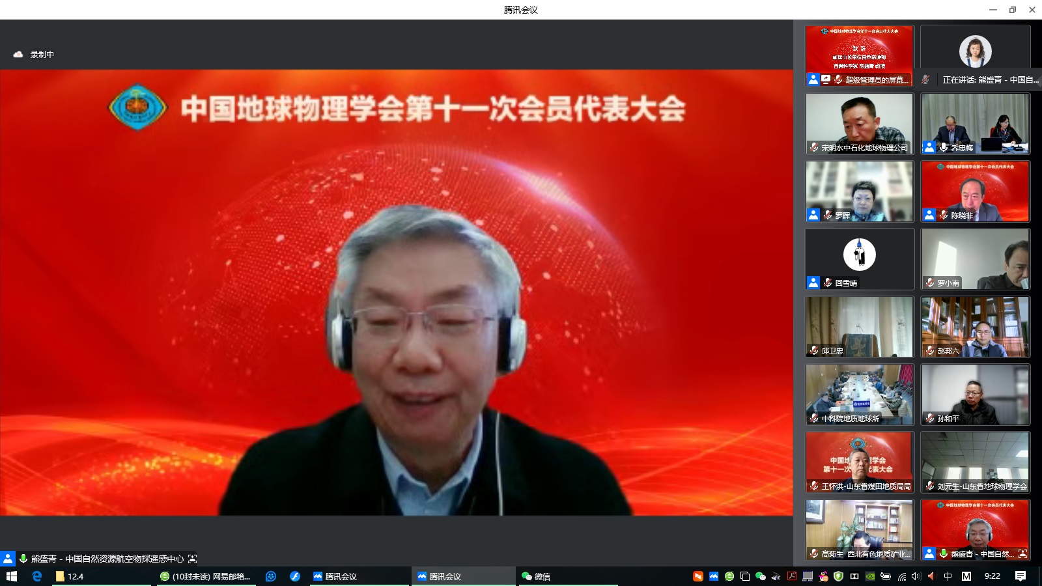The width and height of the screenshot is (1042, 586).
Task: Click green shield security tray icon
Action: point(839,576)
